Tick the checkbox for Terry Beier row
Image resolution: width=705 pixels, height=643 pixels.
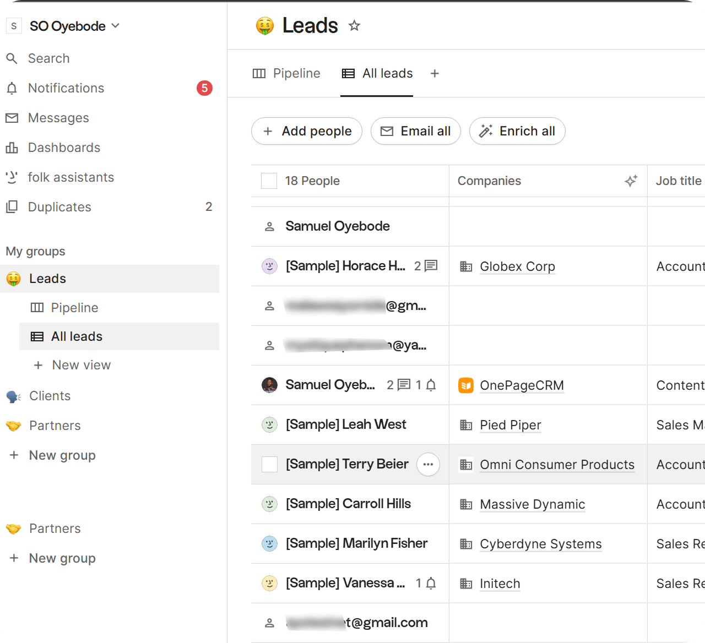pos(269,464)
